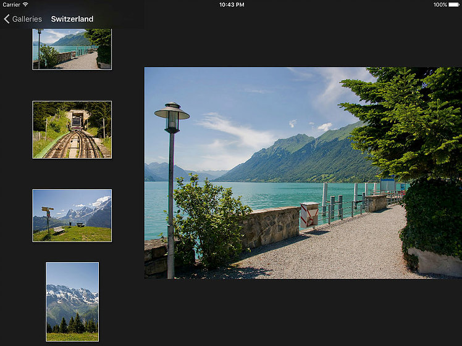Image resolution: width=462 pixels, height=346 pixels.
Task: Tap the Wi-Fi signal icon in status bar
Action: pyautogui.click(x=25, y=4)
